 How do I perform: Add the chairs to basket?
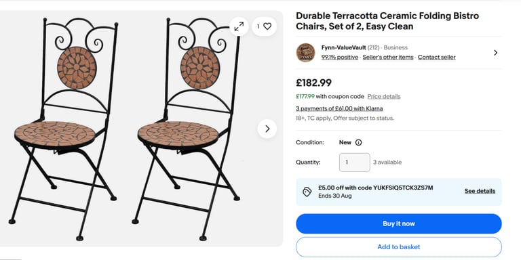point(399,247)
